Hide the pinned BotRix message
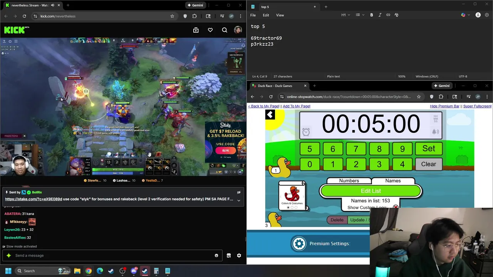The height and width of the screenshot is (277, 493). tap(238, 192)
